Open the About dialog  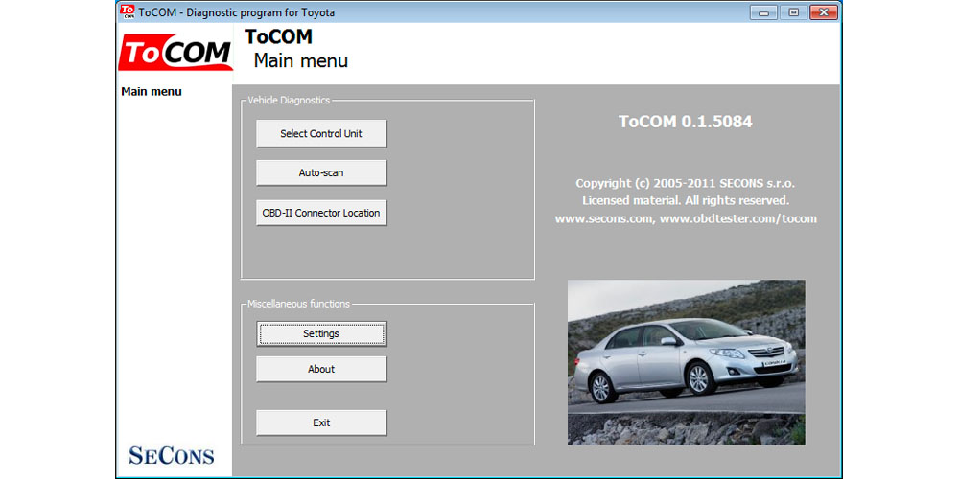[x=321, y=369]
